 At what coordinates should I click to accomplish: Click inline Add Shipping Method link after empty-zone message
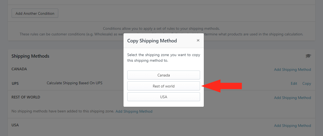pos(134,111)
